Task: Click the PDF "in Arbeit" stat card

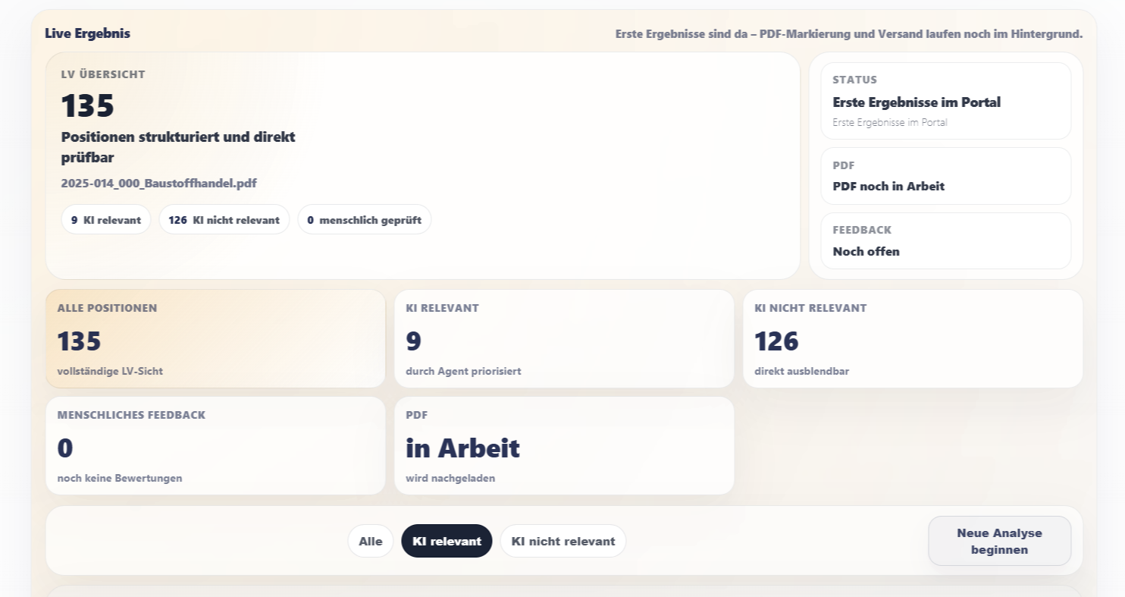Action: (x=564, y=446)
